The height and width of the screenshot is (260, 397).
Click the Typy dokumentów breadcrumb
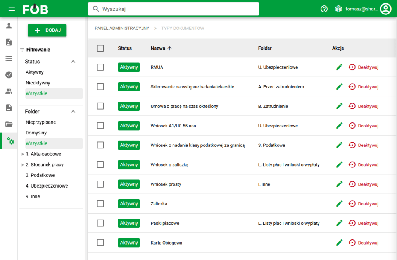[x=183, y=28]
